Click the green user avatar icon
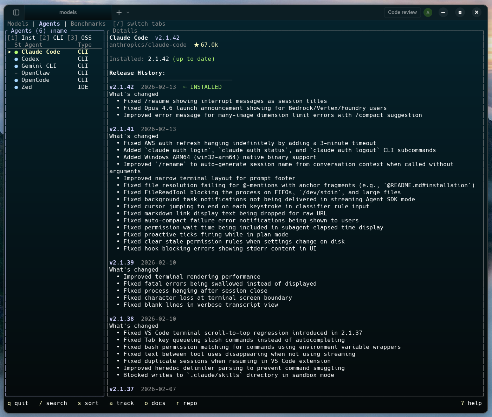The image size is (492, 417). click(x=428, y=13)
